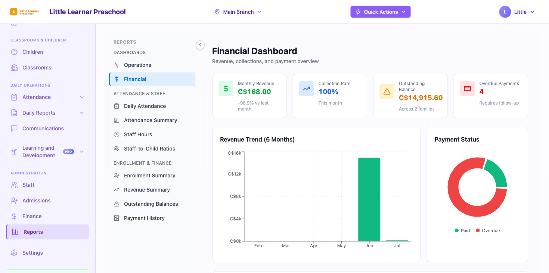549x273 pixels.
Task: Open the Settings page
Action: click(47, 253)
